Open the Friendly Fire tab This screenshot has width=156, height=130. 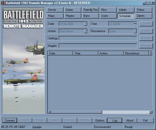coord(90,10)
